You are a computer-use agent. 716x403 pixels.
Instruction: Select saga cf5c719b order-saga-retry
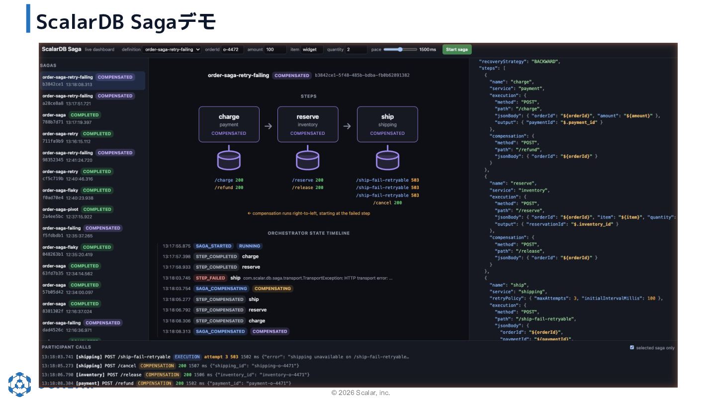92,175
